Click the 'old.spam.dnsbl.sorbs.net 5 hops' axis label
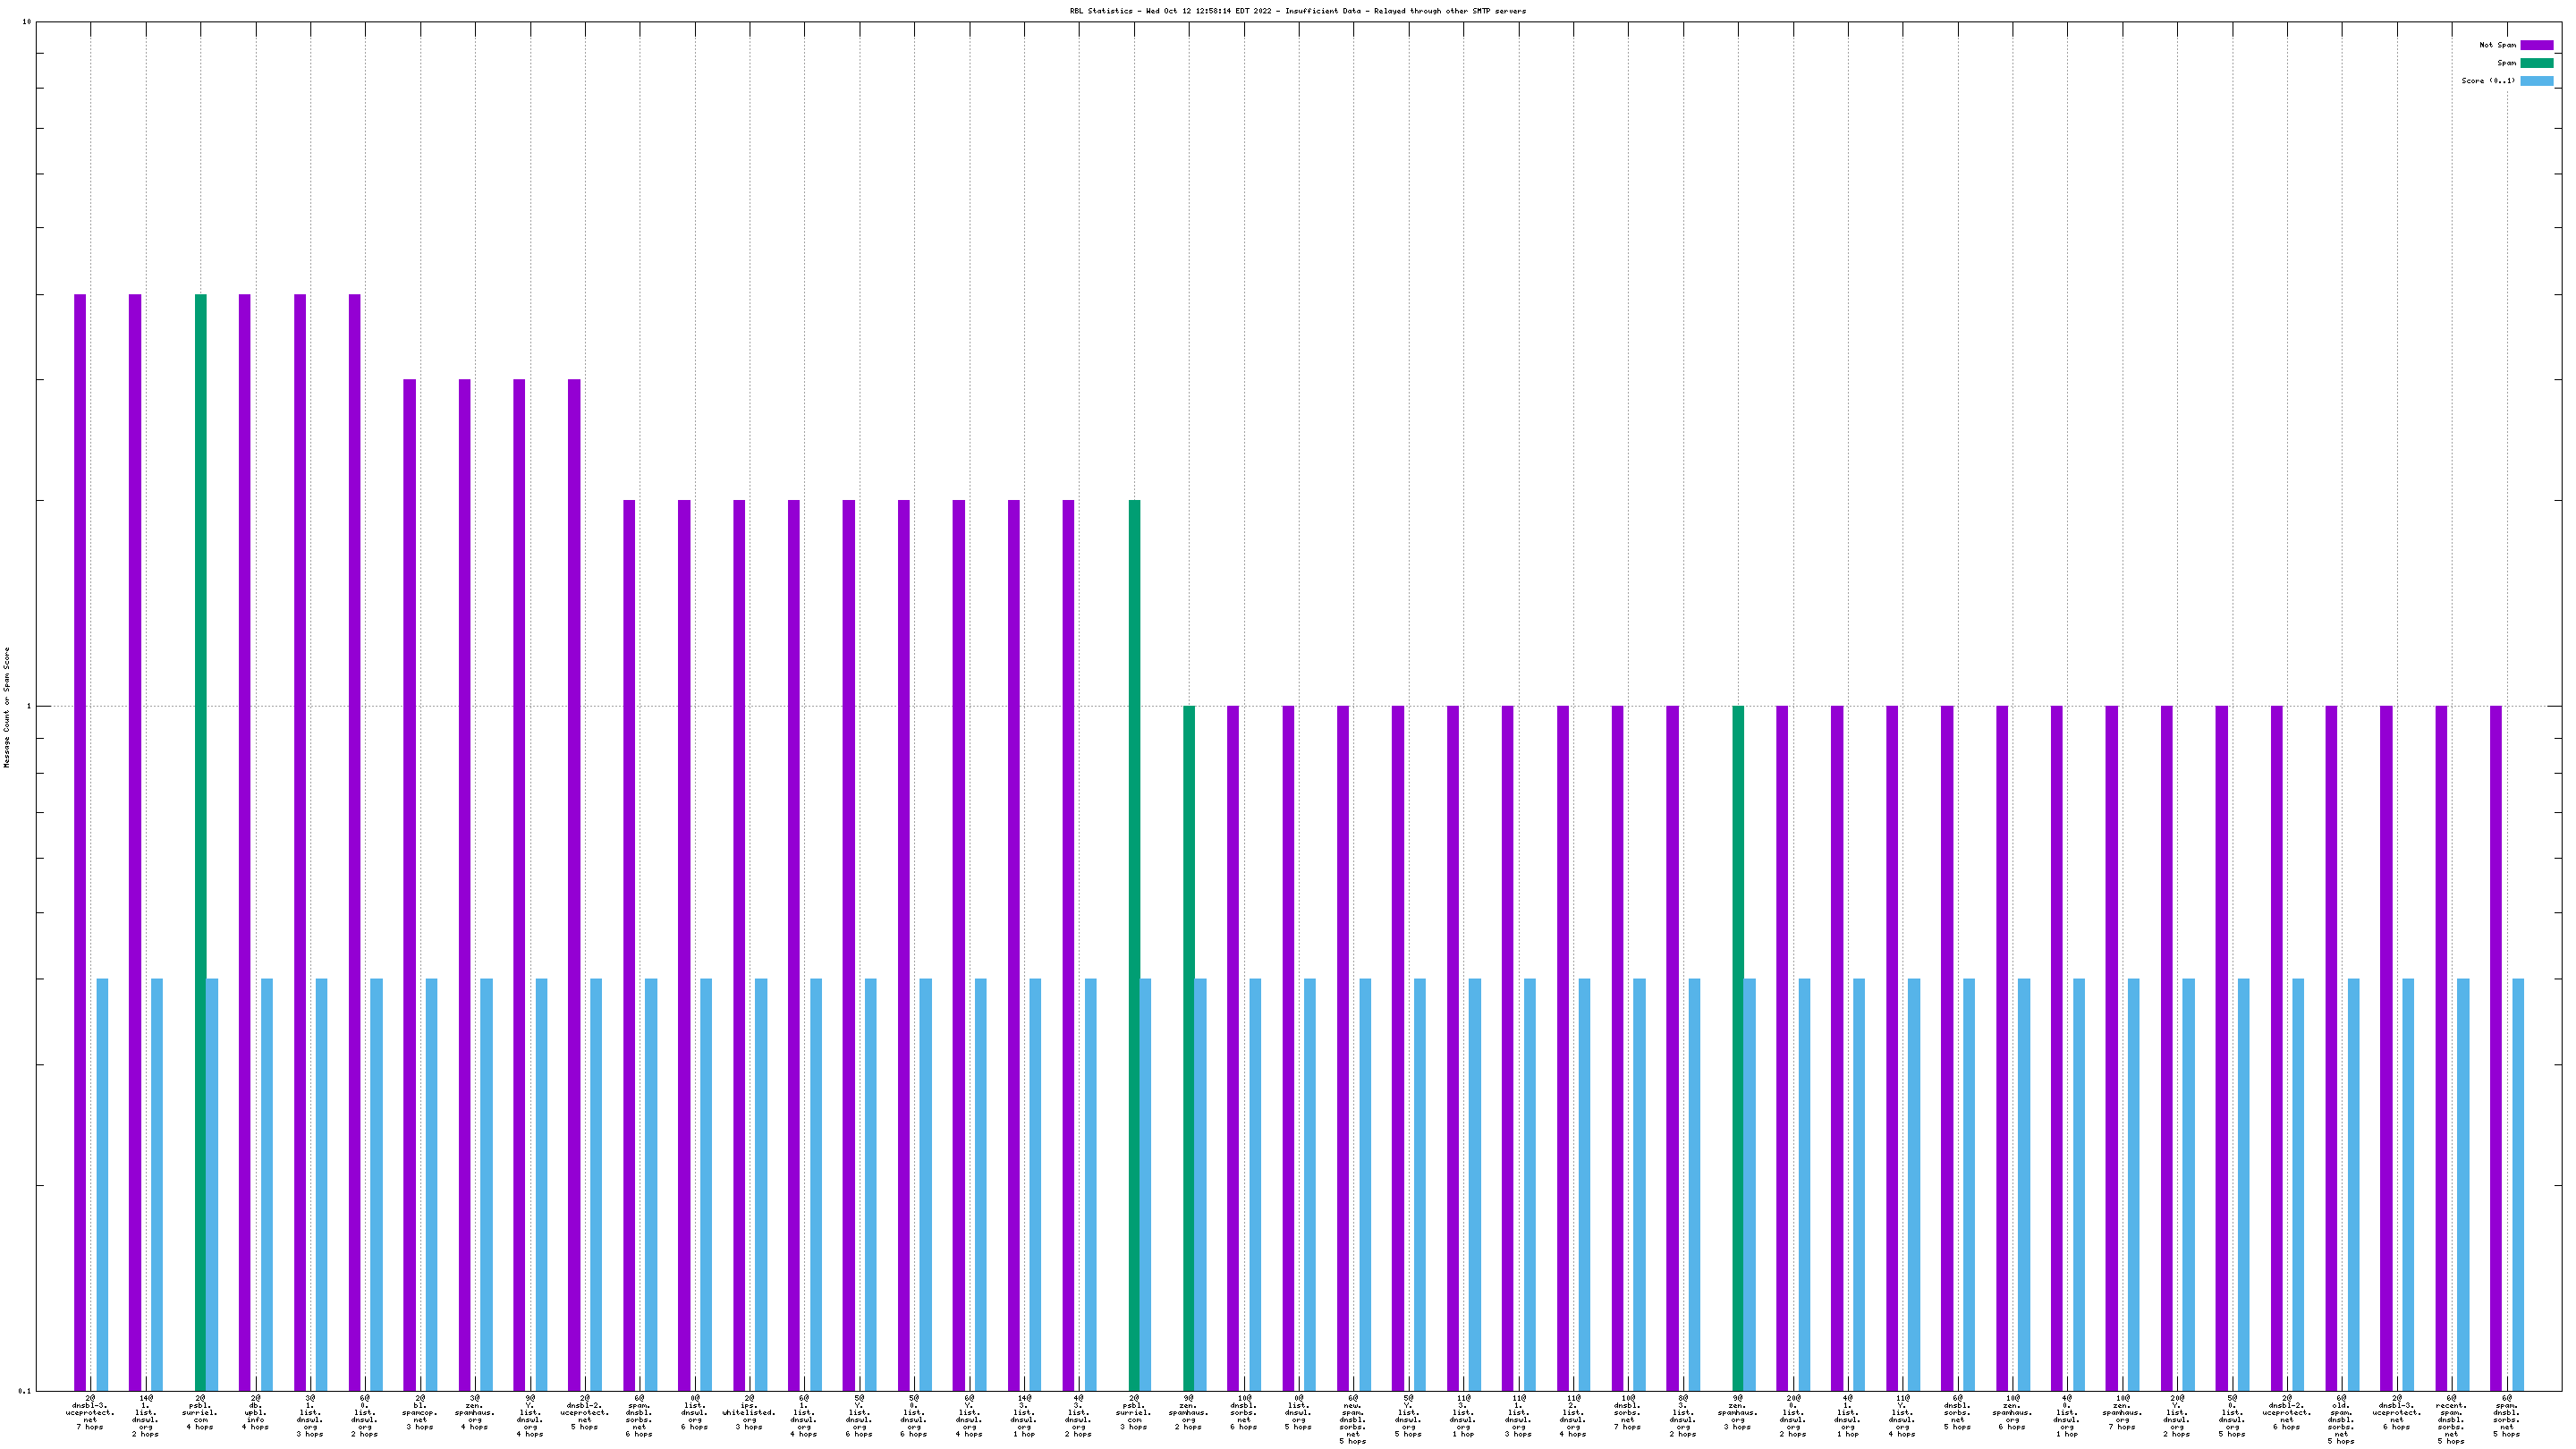The width and height of the screenshot is (2576, 1449). 2341,1420
